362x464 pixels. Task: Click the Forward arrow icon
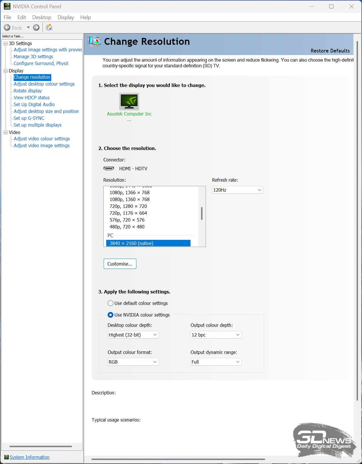(x=36, y=28)
